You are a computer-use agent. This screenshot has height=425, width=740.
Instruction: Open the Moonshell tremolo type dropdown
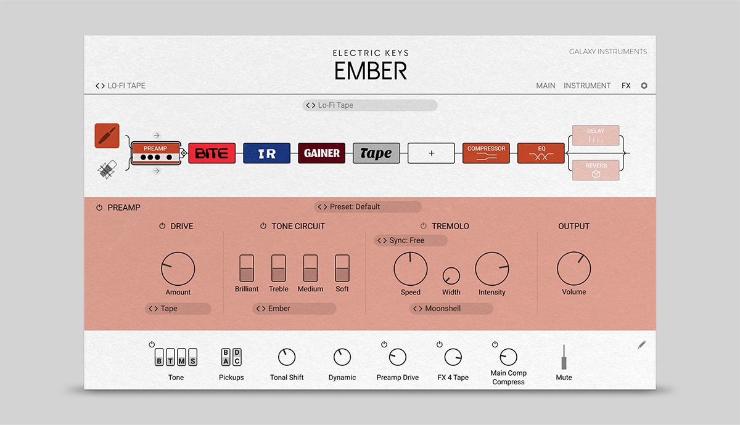click(451, 309)
